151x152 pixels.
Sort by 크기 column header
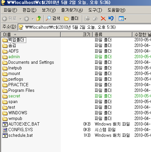[x=77, y=35]
